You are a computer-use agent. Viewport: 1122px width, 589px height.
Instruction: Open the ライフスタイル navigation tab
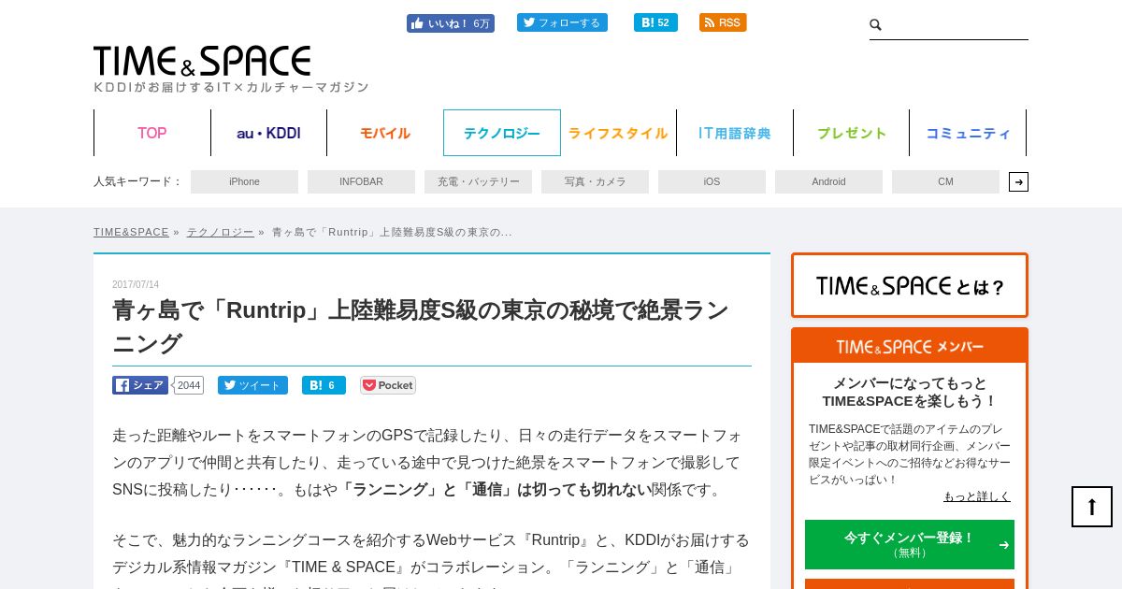click(618, 133)
